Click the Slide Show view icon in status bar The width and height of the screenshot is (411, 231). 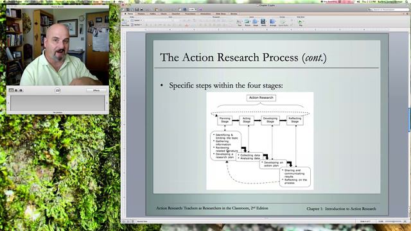click(133, 221)
